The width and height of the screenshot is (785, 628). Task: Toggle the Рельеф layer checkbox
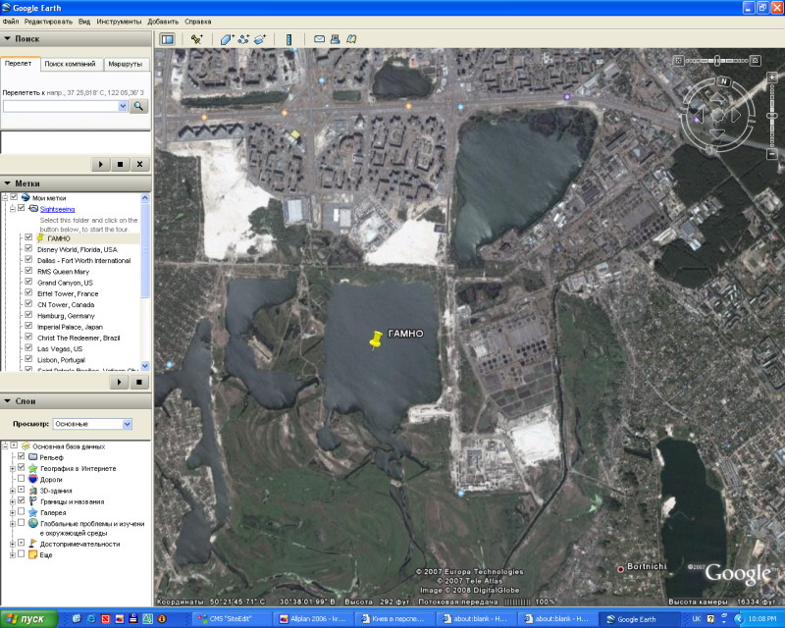coord(21,456)
